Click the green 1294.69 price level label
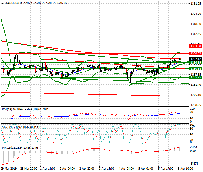Image resolution: width=203 pixels, height=172 pixels. pyautogui.click(x=196, y=63)
